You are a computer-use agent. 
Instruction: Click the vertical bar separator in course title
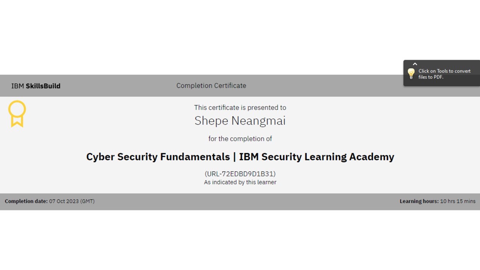point(234,157)
